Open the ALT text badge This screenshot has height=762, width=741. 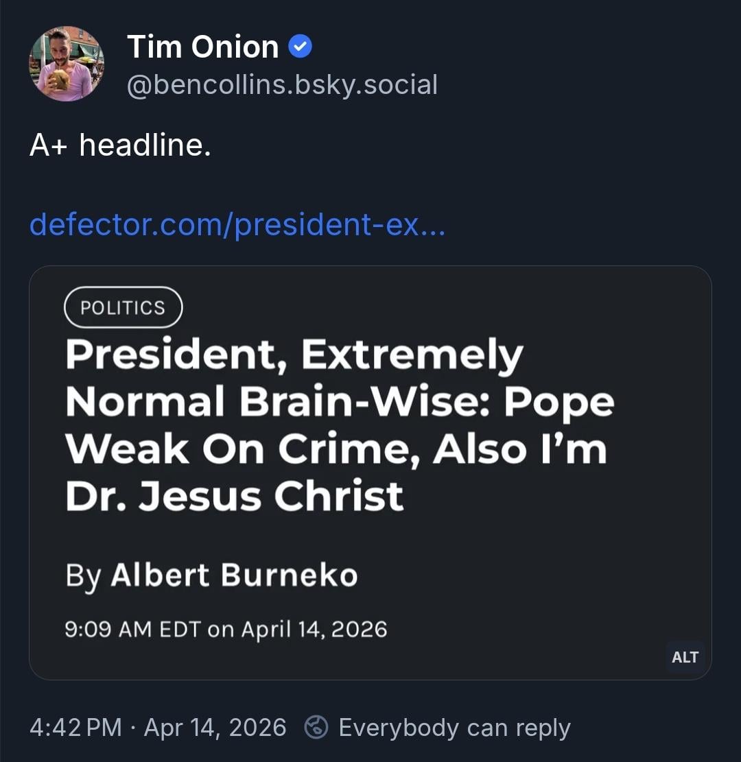[685, 657]
